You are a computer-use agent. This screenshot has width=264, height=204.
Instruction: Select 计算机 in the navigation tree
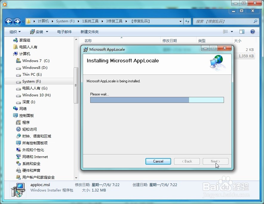tap(22, 54)
